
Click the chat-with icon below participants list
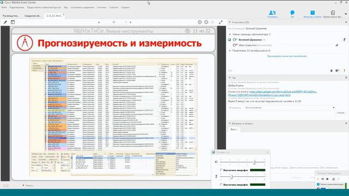click(x=338, y=70)
